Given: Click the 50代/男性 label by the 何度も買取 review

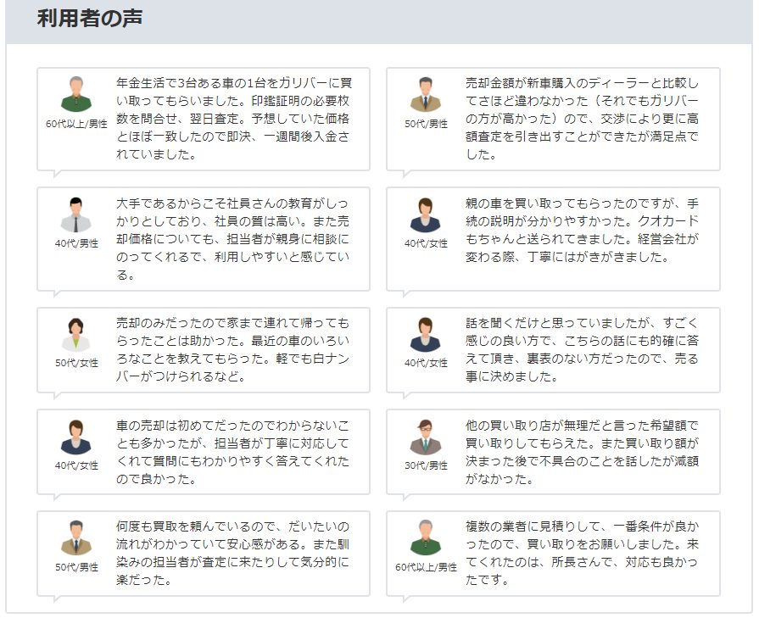Looking at the screenshot, I should coord(76,567).
